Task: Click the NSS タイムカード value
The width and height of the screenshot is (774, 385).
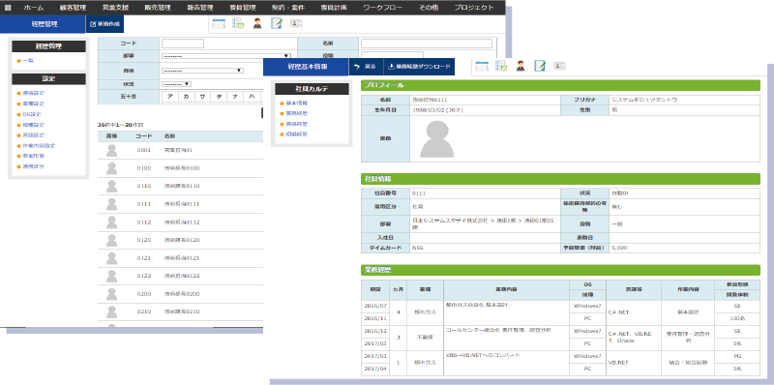Action: [x=418, y=248]
